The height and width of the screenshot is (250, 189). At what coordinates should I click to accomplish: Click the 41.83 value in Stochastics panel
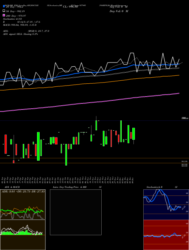(183, 208)
